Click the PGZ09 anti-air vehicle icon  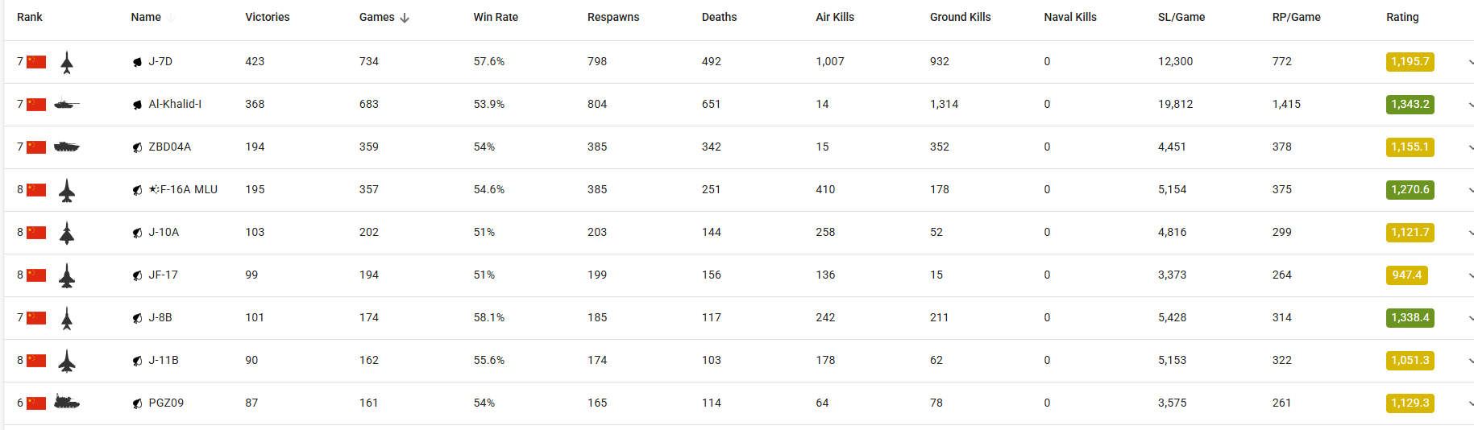(x=66, y=402)
